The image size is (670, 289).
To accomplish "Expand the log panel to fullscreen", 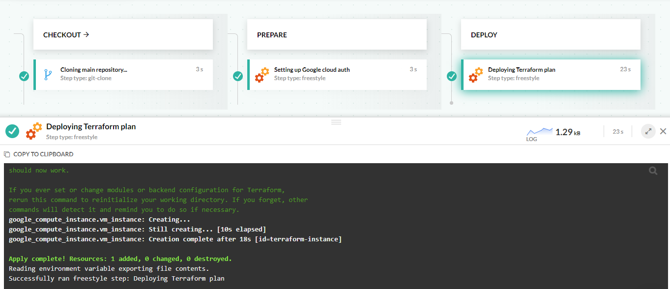I will (x=648, y=131).
